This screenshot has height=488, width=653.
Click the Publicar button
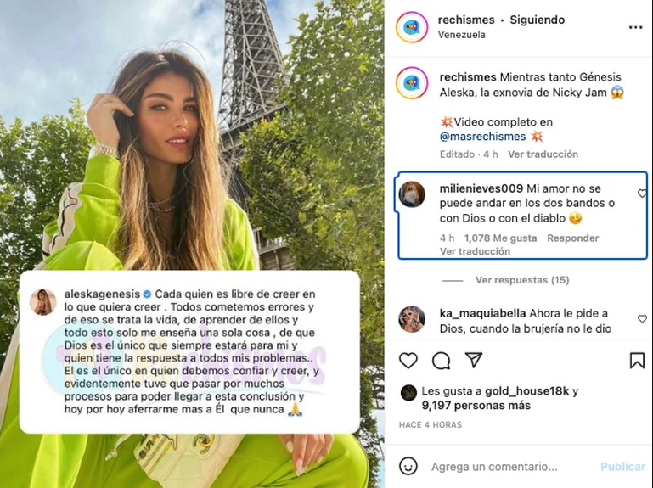622,467
